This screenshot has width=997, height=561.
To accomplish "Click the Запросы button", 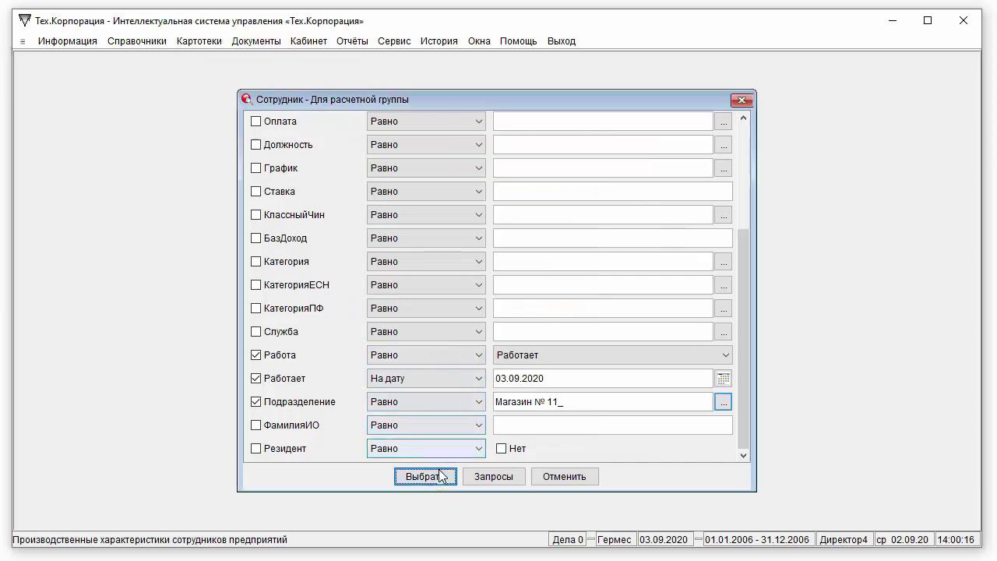I will click(494, 477).
